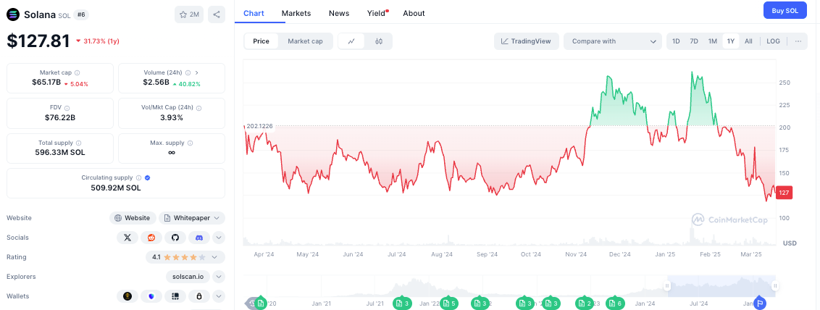This screenshot has height=310, width=820.
Task: Set chart range to All
Action: (x=748, y=41)
